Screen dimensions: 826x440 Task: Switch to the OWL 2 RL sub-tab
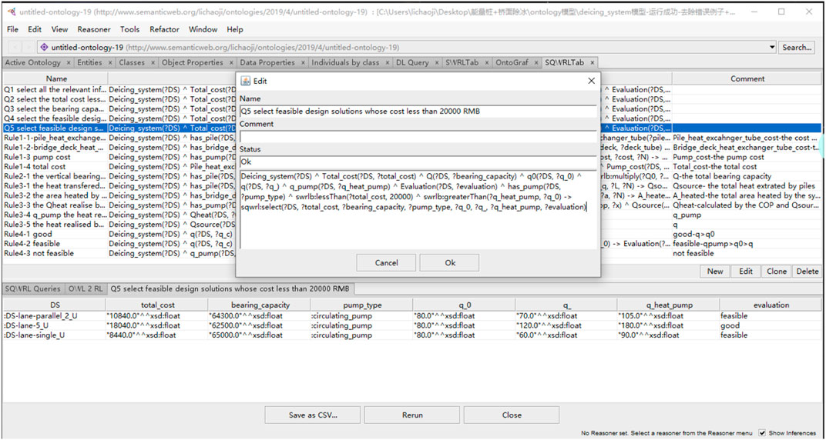pyautogui.click(x=86, y=288)
